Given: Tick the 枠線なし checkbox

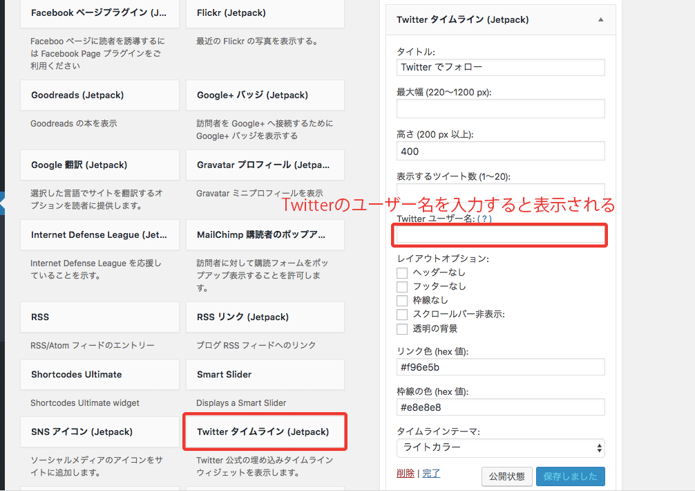Looking at the screenshot, I should [x=402, y=300].
